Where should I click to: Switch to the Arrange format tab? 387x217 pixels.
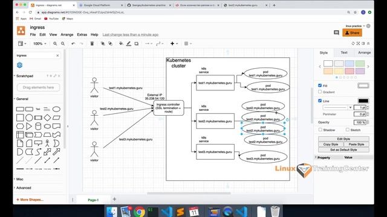point(364,52)
